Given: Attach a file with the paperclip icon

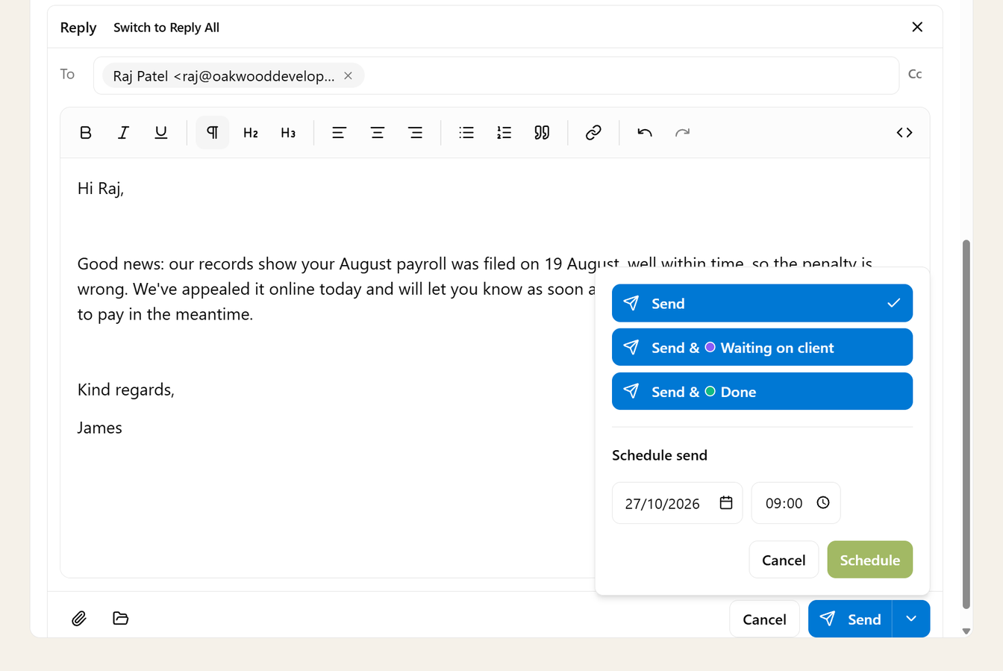Looking at the screenshot, I should [x=79, y=619].
